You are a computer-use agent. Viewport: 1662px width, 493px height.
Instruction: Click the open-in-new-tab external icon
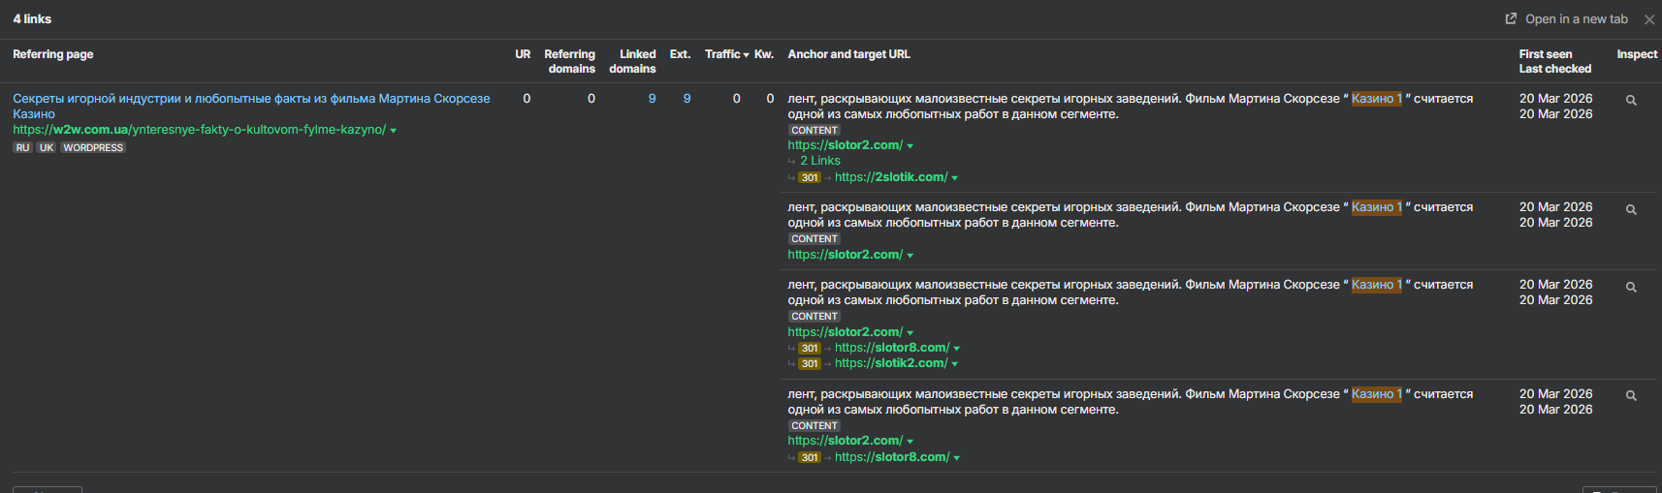pyautogui.click(x=1511, y=19)
